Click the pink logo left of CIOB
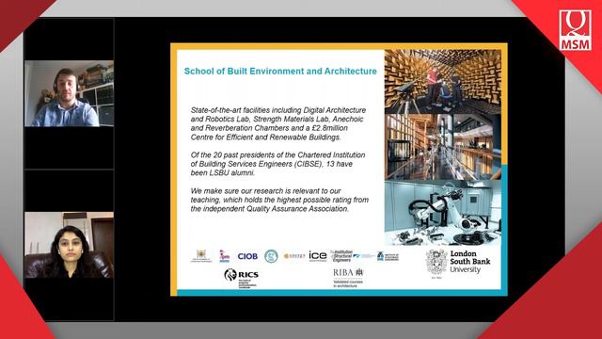This screenshot has width=602, height=339. pos(224,256)
